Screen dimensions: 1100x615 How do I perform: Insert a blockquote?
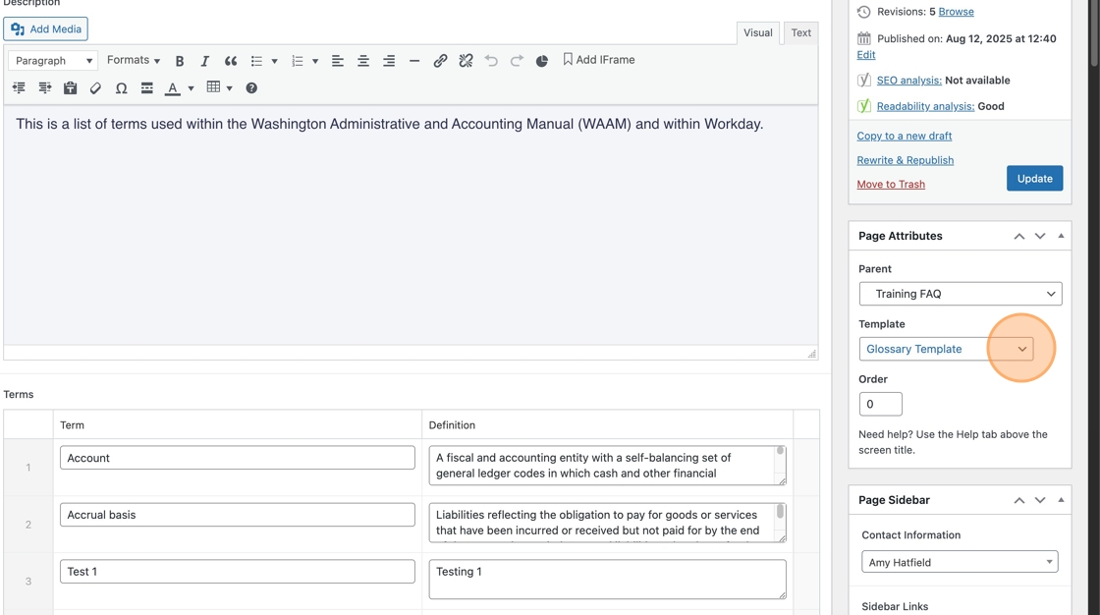tap(231, 61)
